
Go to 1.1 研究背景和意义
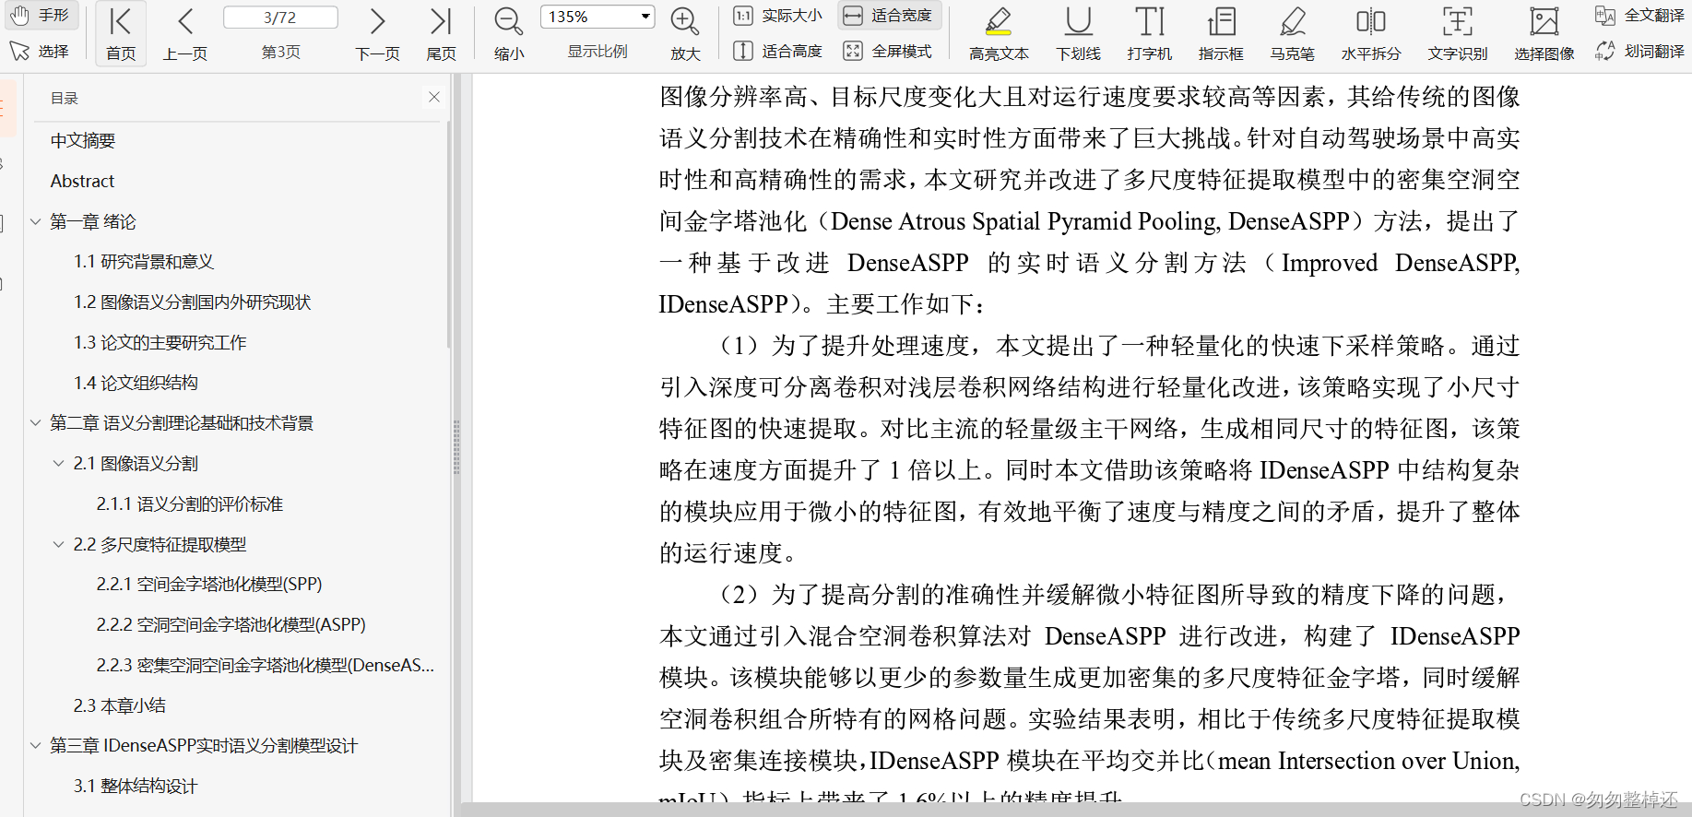pos(144,262)
